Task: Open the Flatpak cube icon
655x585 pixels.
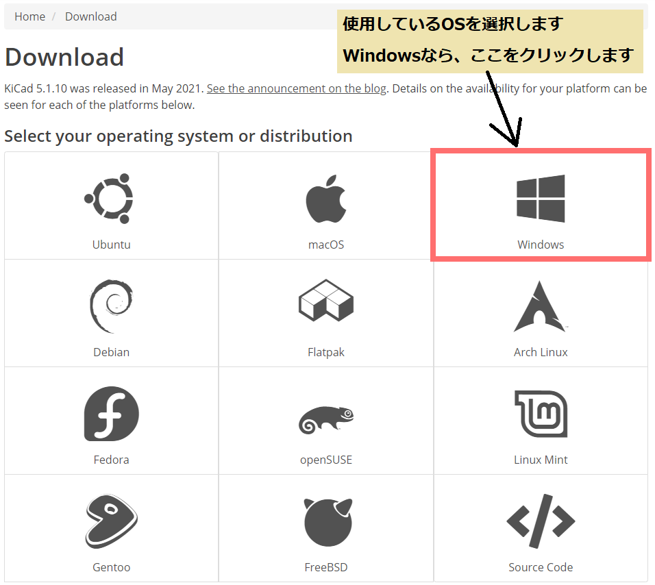Action: (326, 300)
